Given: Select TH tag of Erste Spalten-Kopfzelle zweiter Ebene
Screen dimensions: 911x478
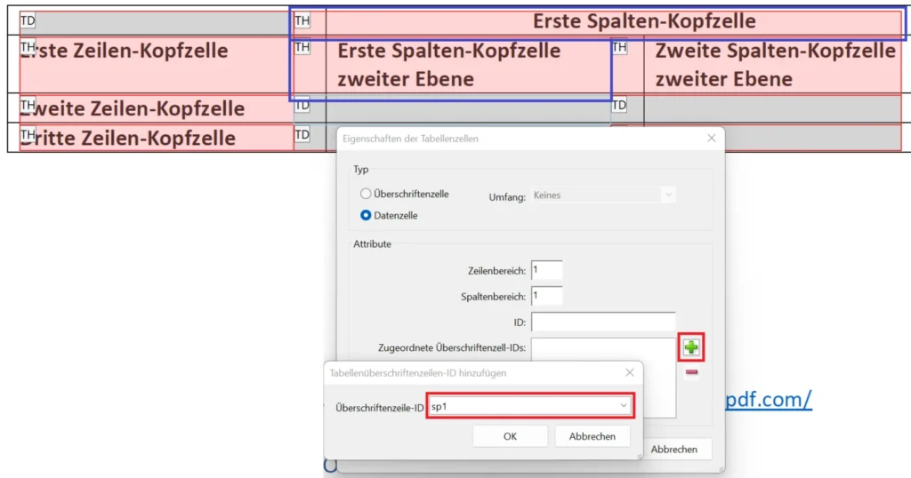Looking at the screenshot, I should pos(302,46).
